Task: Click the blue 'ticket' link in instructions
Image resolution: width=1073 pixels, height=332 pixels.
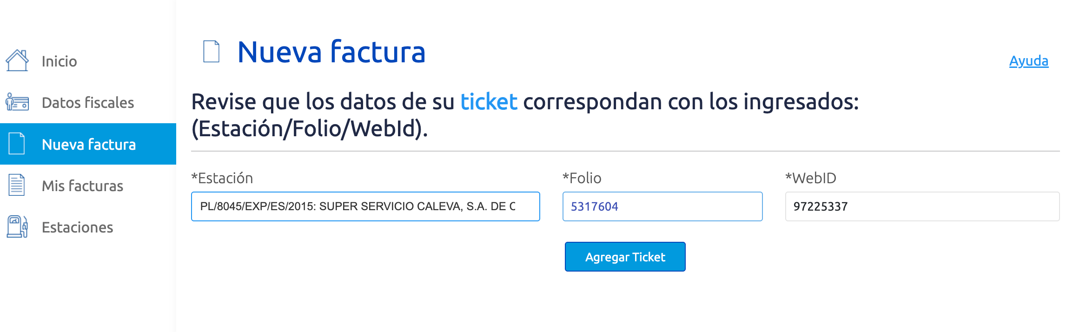Action: click(489, 102)
